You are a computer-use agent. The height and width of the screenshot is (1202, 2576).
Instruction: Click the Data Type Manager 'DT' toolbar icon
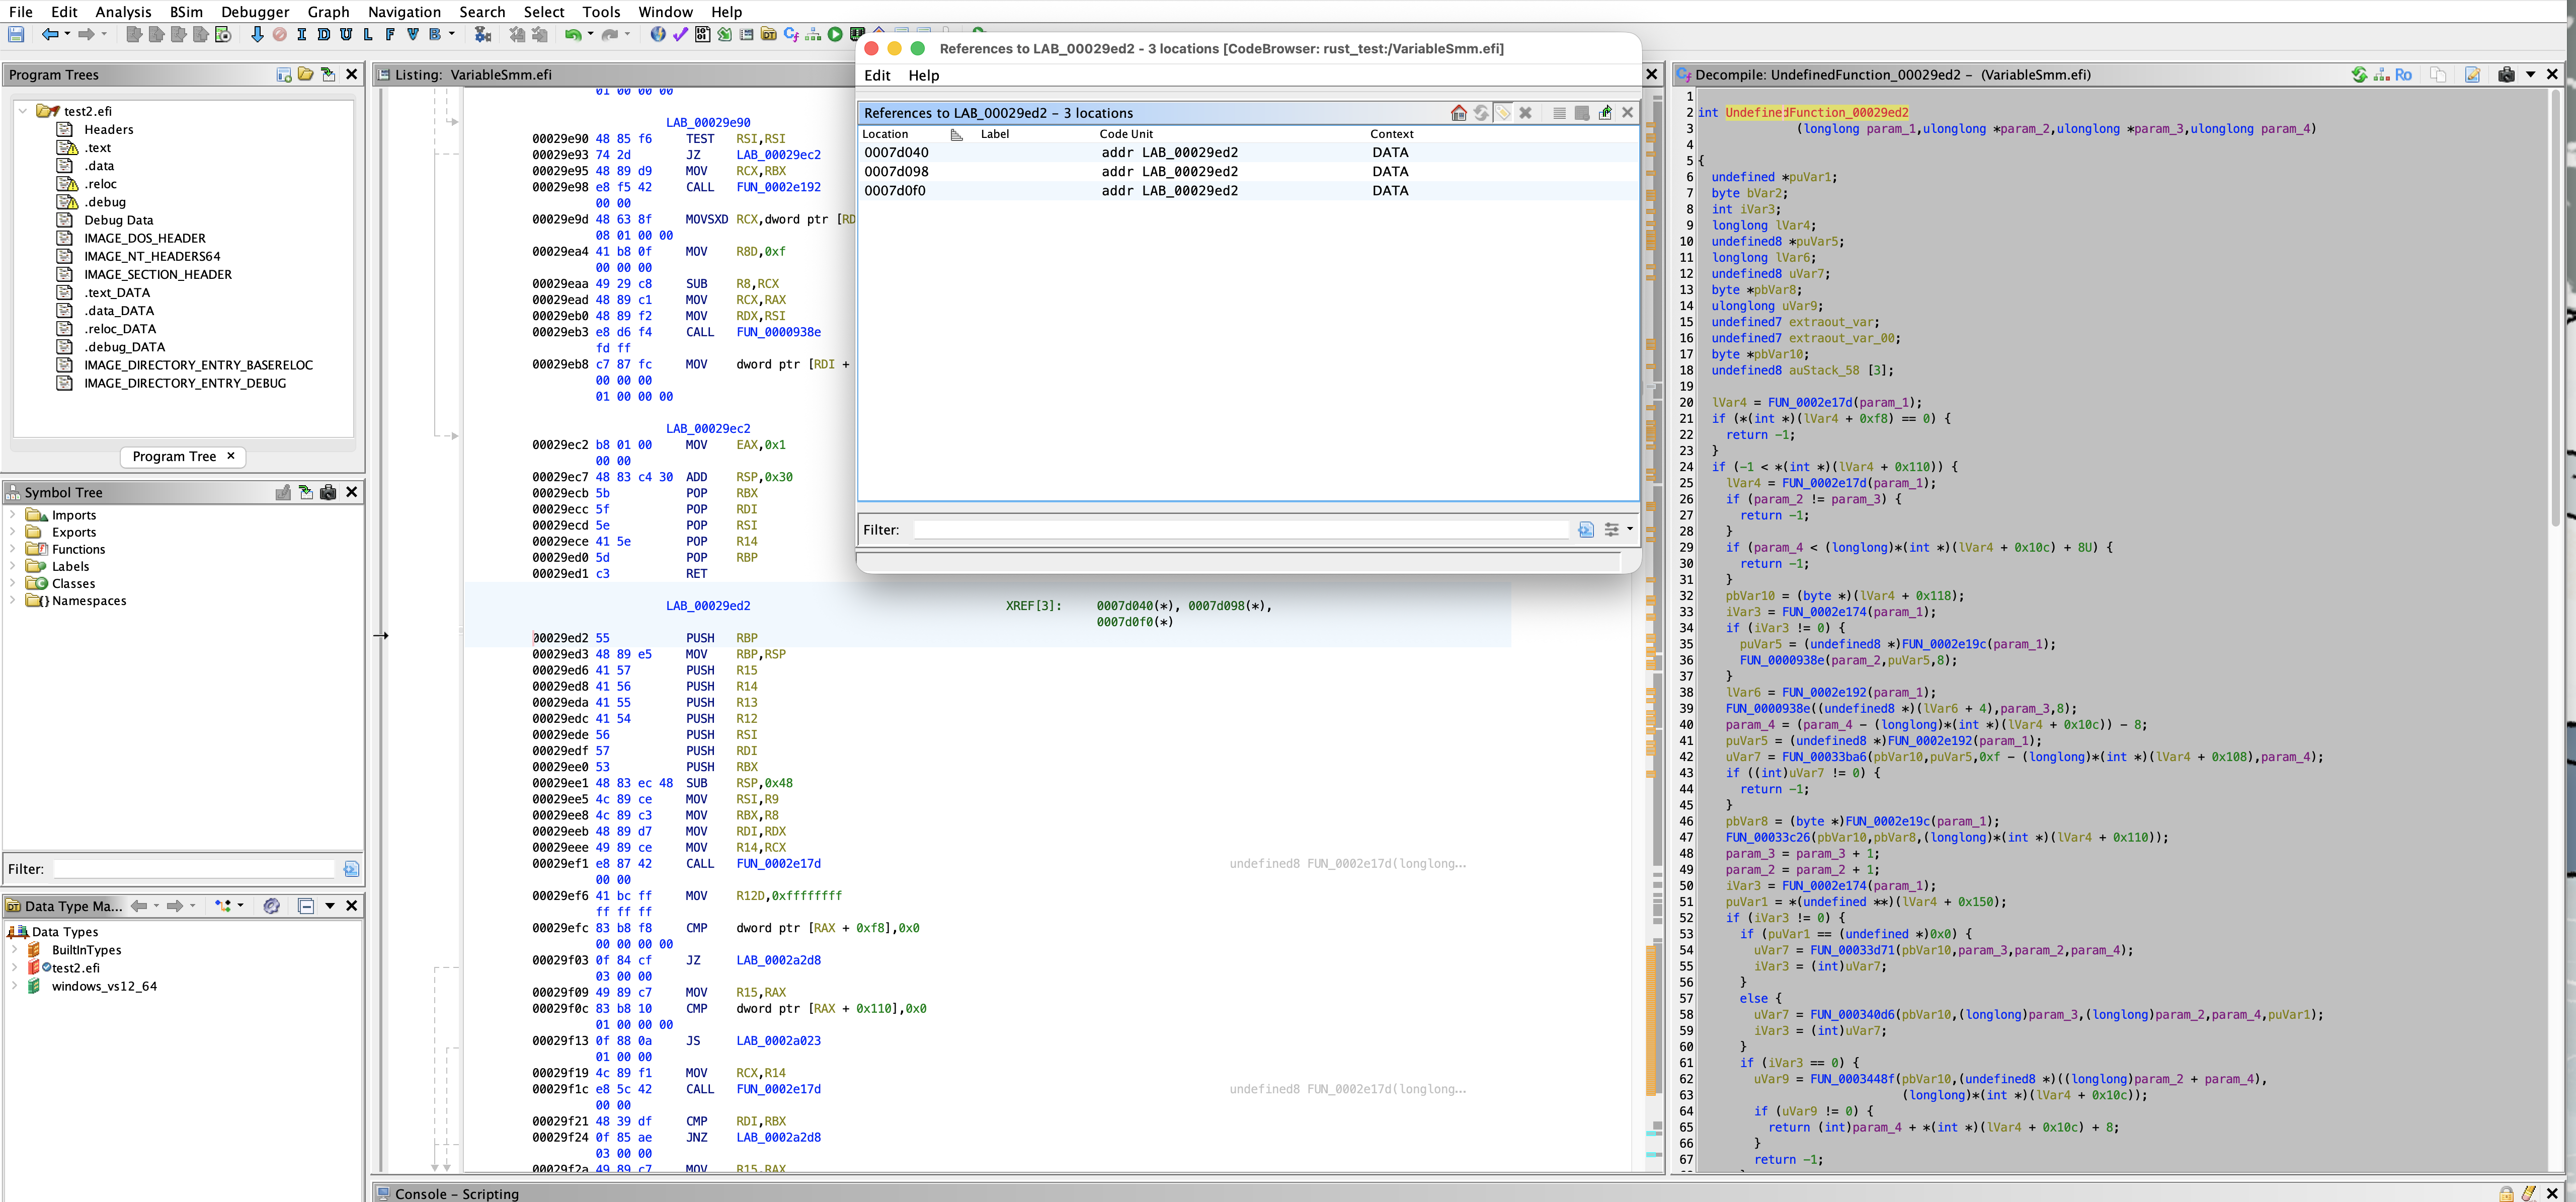768,35
